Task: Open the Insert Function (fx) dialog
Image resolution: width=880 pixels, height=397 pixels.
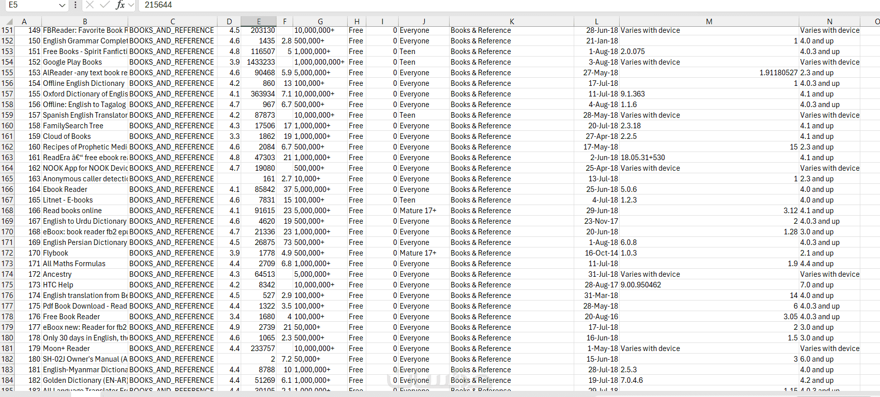Action: (x=120, y=5)
